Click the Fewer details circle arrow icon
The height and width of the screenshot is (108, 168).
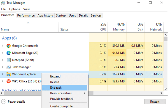click(4, 102)
